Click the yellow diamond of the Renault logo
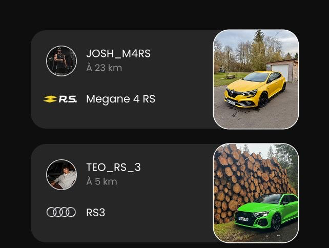 point(50,99)
